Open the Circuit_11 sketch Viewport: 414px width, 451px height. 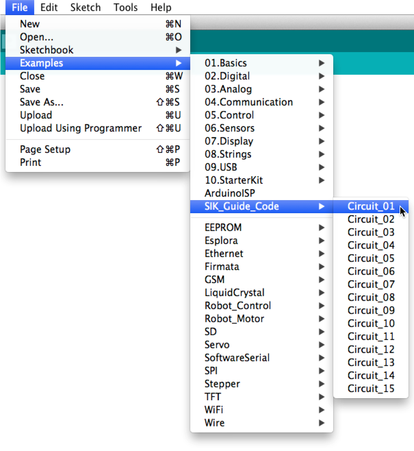[x=371, y=337]
